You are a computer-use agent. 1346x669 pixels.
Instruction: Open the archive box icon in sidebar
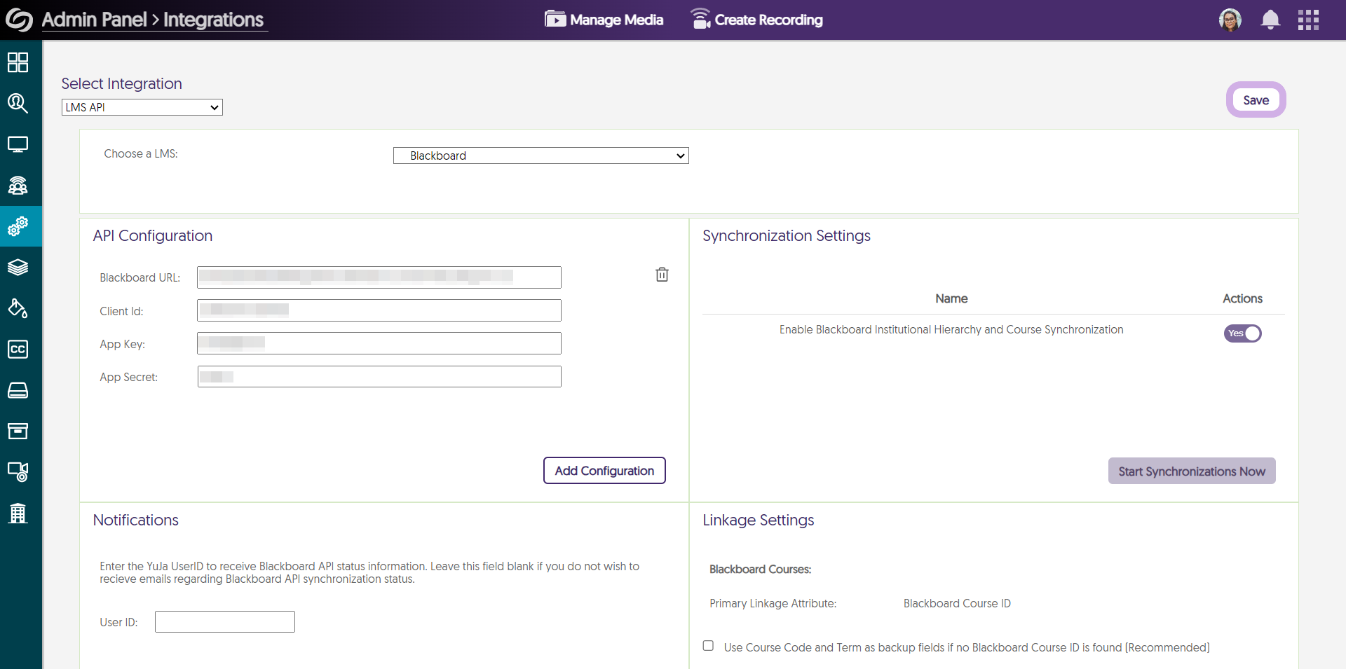(18, 431)
